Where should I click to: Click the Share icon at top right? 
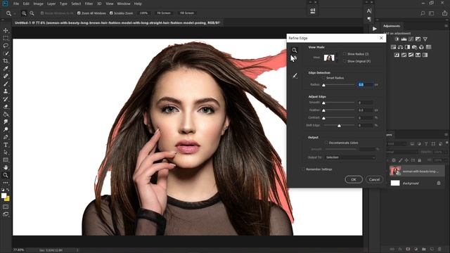444,13
